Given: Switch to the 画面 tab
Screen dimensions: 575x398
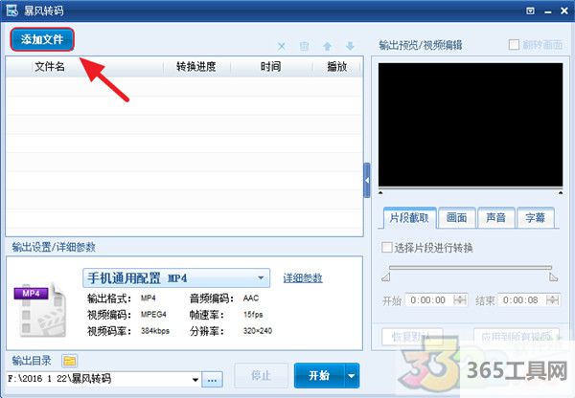Looking at the screenshot, I should tap(457, 217).
